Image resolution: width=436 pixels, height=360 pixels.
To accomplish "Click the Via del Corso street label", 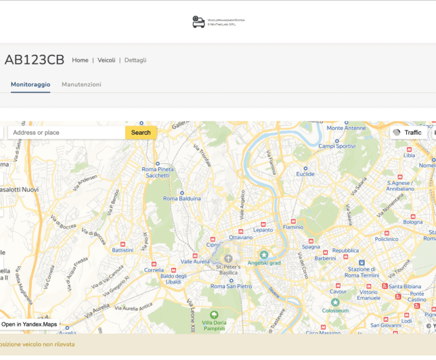I will coord(303,265).
